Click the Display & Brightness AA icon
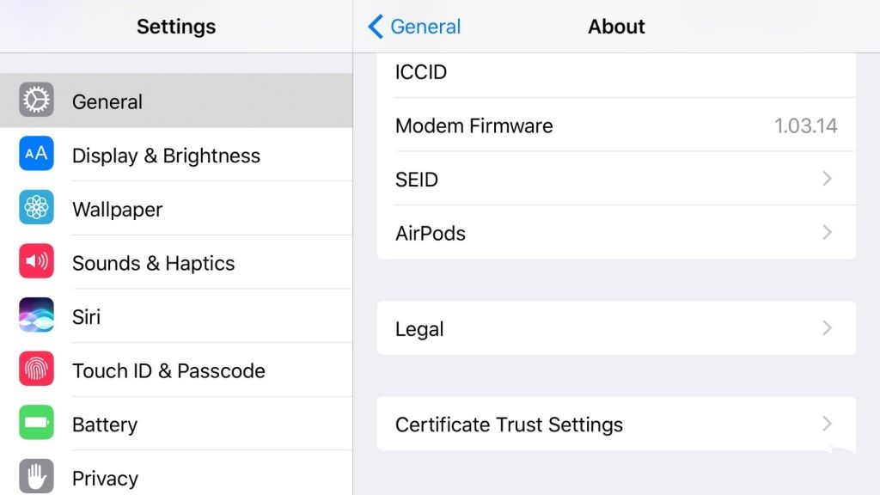This screenshot has width=880, height=495. coord(36,155)
